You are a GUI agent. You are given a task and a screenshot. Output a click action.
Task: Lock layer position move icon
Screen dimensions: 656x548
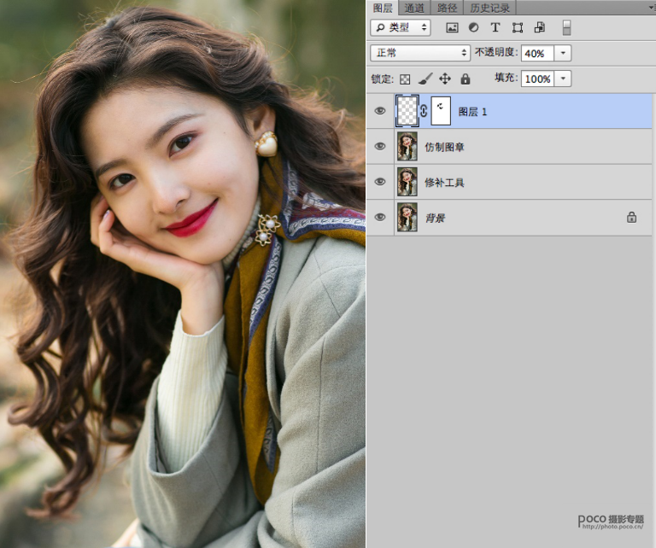[x=445, y=79]
